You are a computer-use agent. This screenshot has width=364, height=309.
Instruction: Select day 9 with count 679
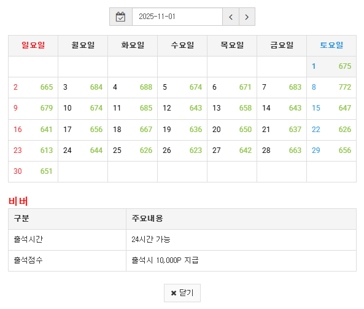pyautogui.click(x=33, y=109)
